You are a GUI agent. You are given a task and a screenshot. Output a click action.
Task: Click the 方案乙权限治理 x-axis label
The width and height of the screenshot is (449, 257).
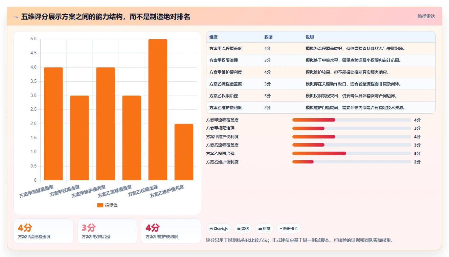click(143, 191)
